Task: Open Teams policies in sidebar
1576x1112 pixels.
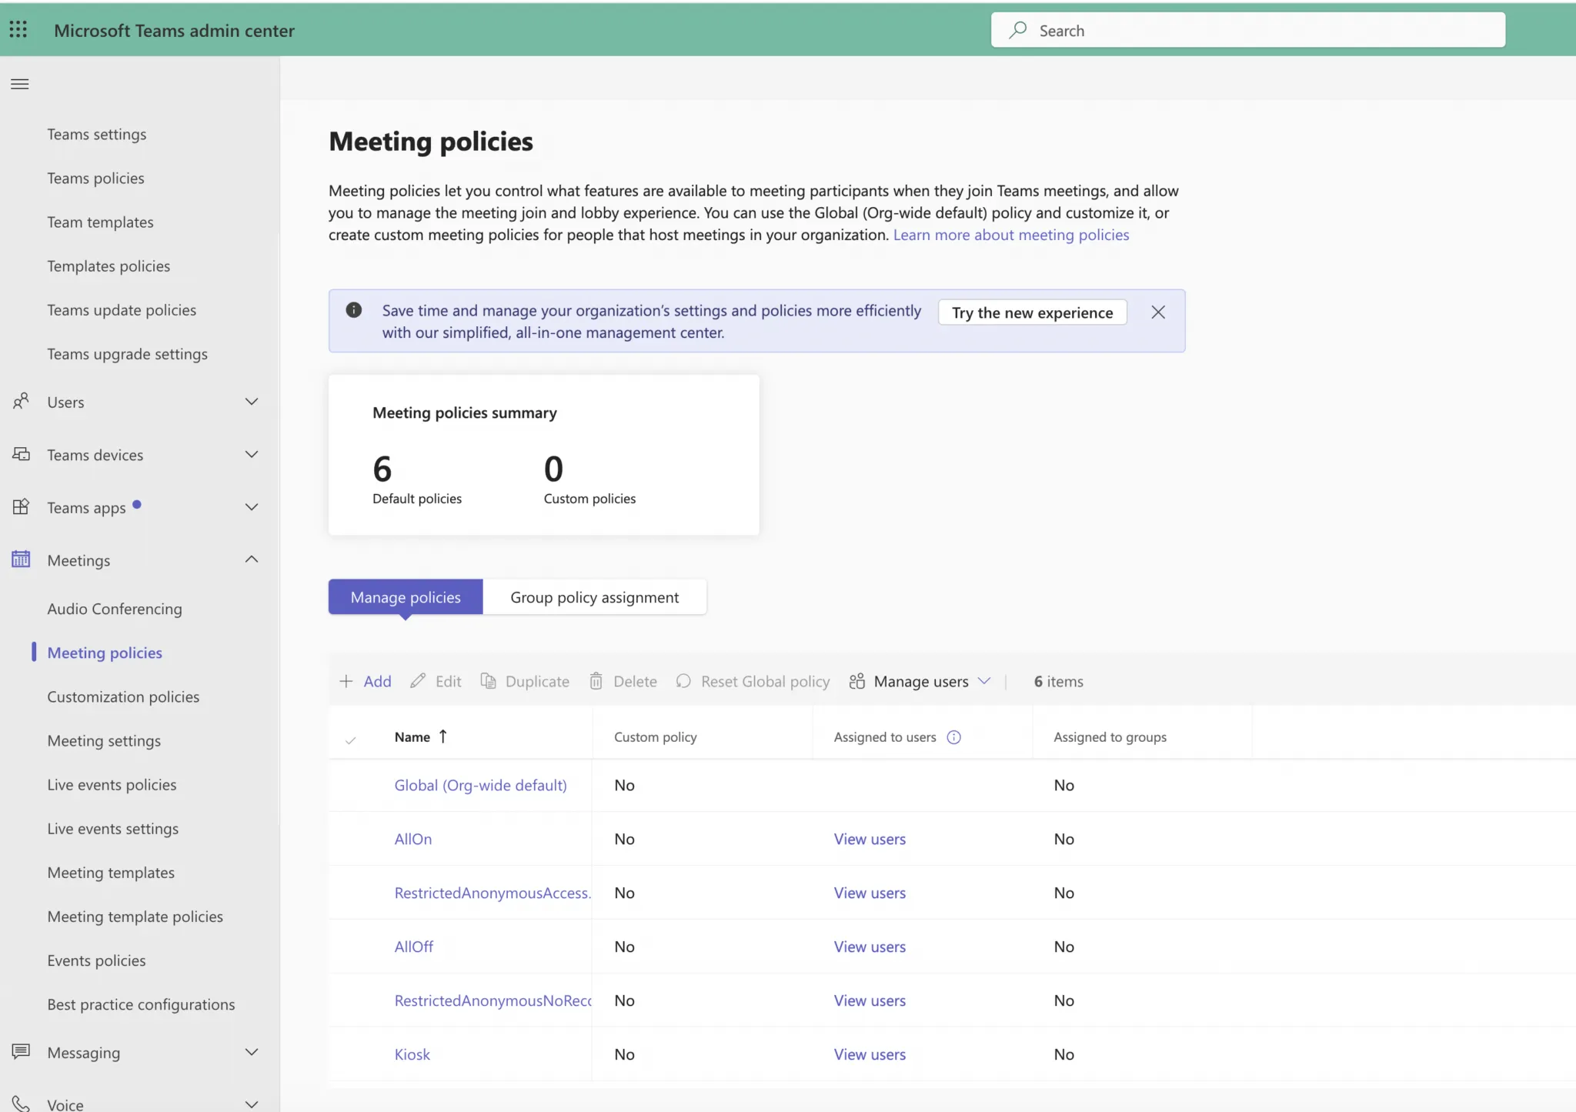Action: pyautogui.click(x=96, y=178)
